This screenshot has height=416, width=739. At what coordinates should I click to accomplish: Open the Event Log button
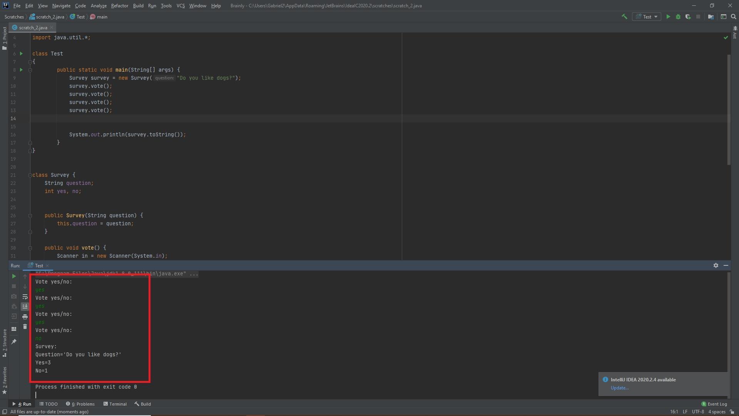coord(714,404)
